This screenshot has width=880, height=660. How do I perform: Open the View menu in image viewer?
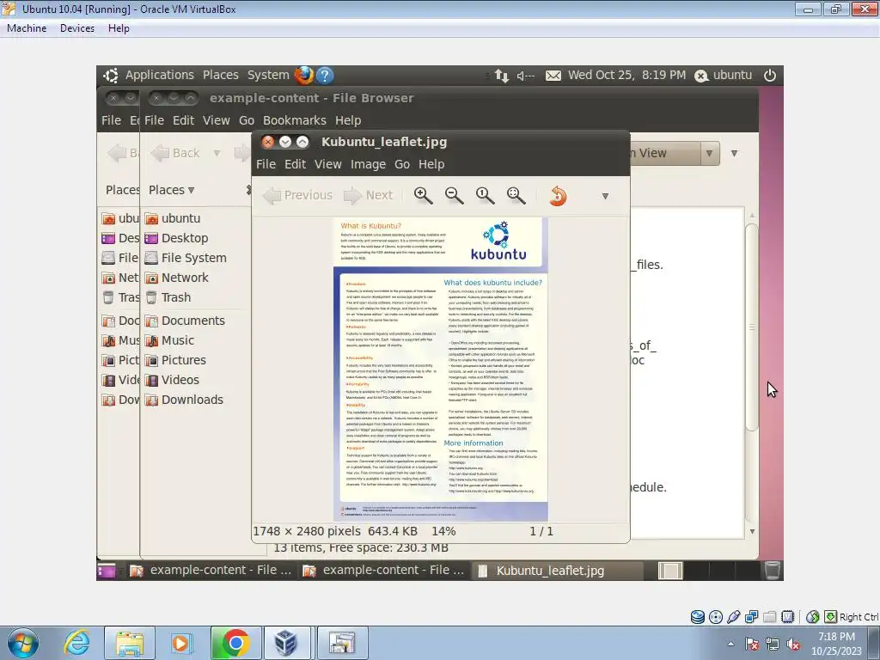327,164
